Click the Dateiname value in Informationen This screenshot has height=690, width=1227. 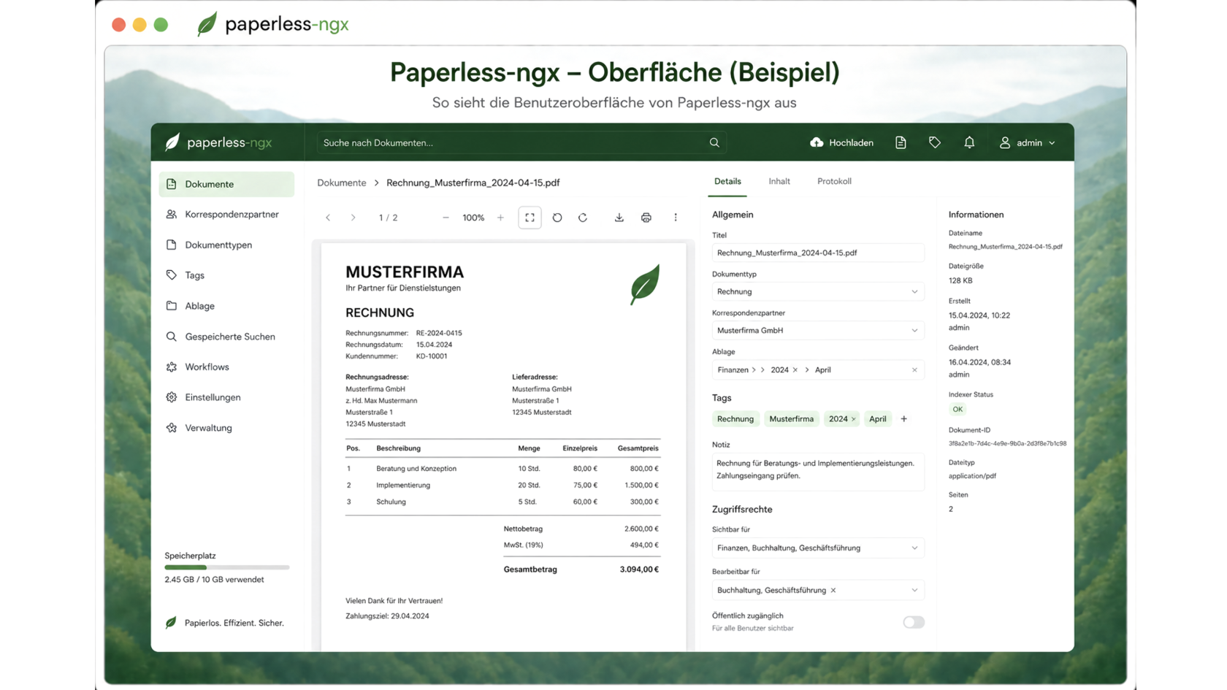1005,247
